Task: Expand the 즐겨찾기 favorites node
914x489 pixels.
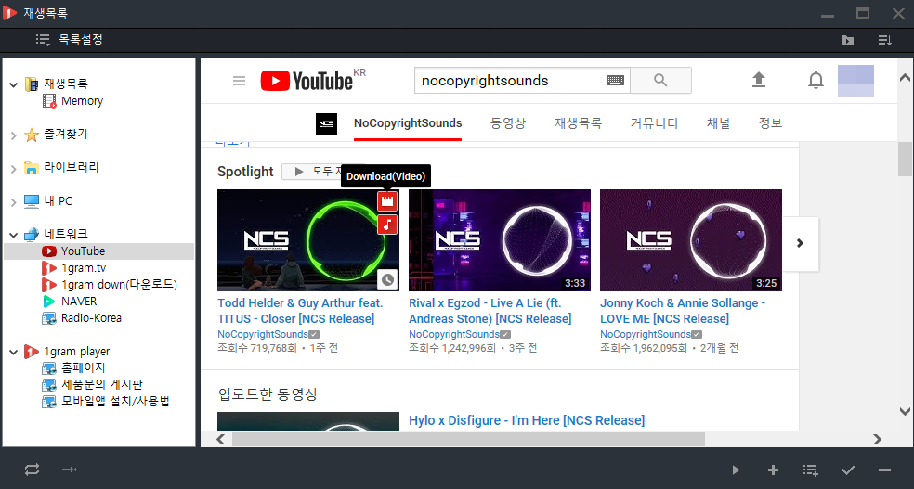Action: coord(13,135)
